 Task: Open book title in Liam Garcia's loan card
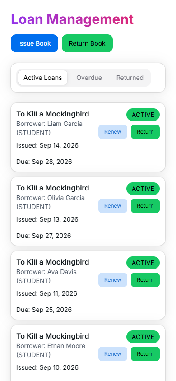53,114
